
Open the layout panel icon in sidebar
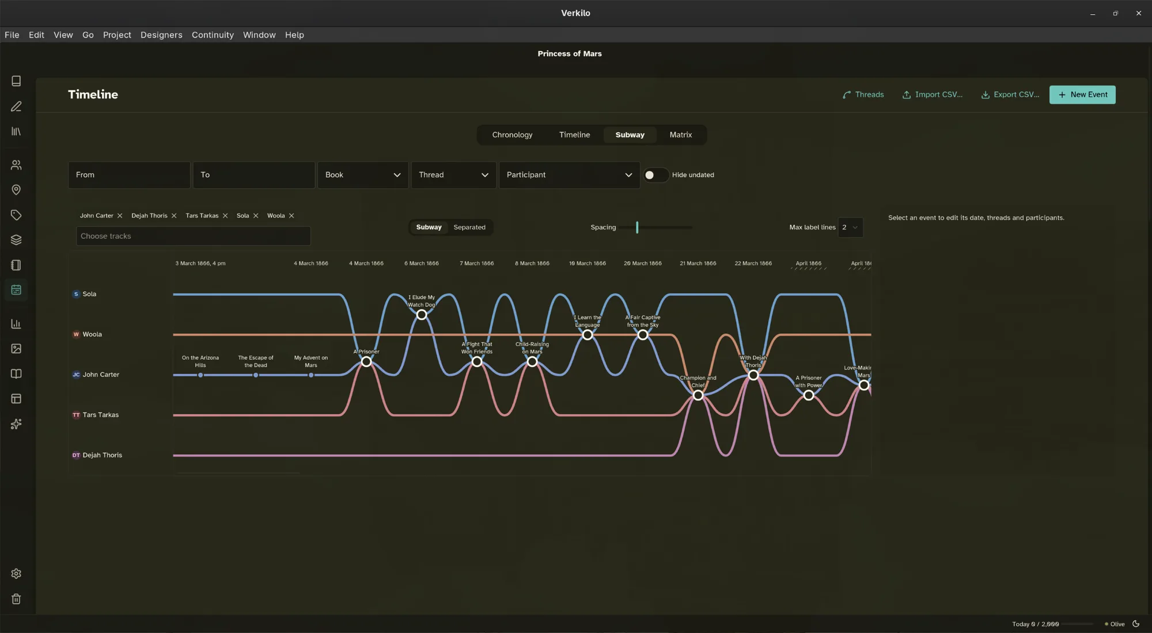pos(16,399)
